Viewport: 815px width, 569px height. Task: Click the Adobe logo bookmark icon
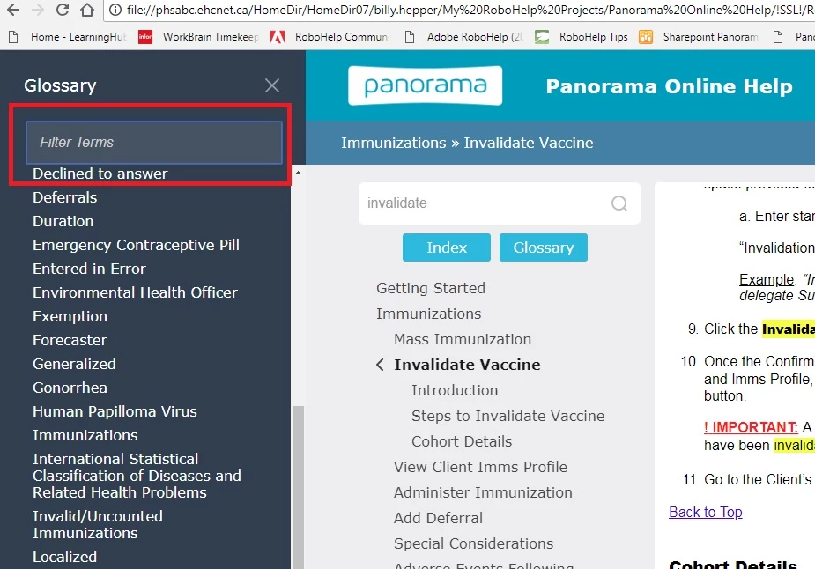pos(278,37)
